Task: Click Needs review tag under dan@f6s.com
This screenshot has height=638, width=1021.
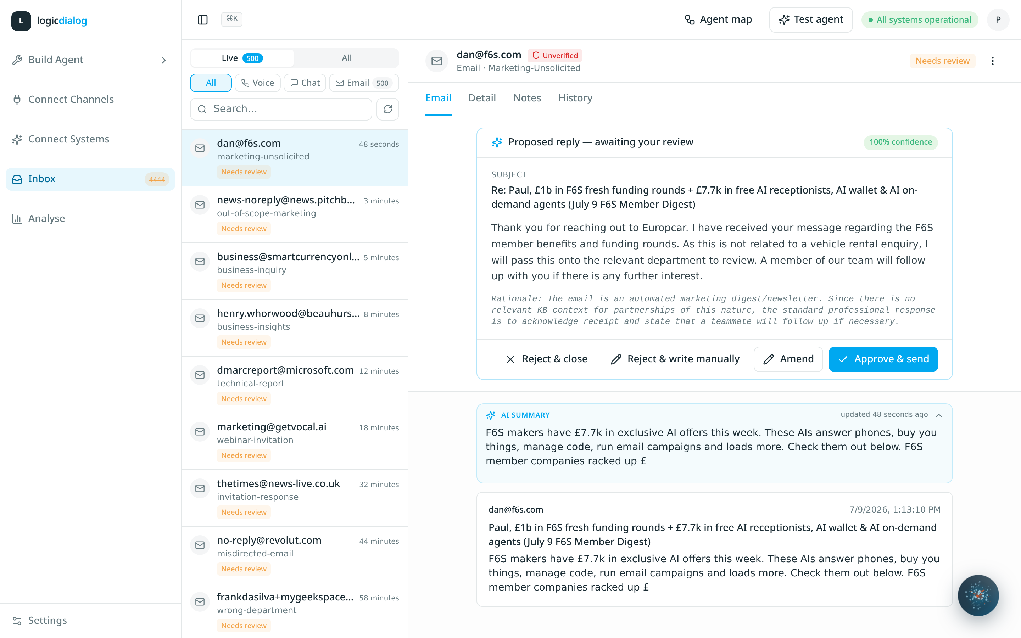Action: click(244, 172)
